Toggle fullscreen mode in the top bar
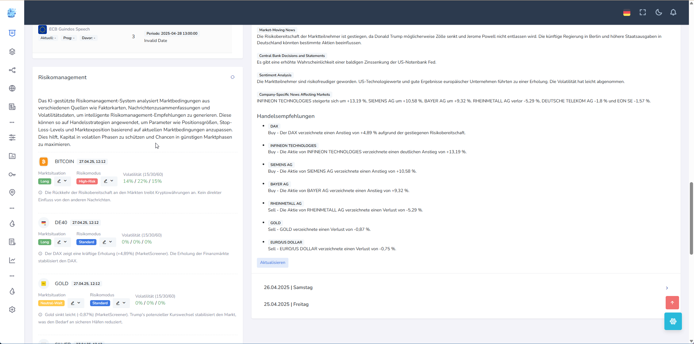This screenshot has height=344, width=694. coord(643,12)
